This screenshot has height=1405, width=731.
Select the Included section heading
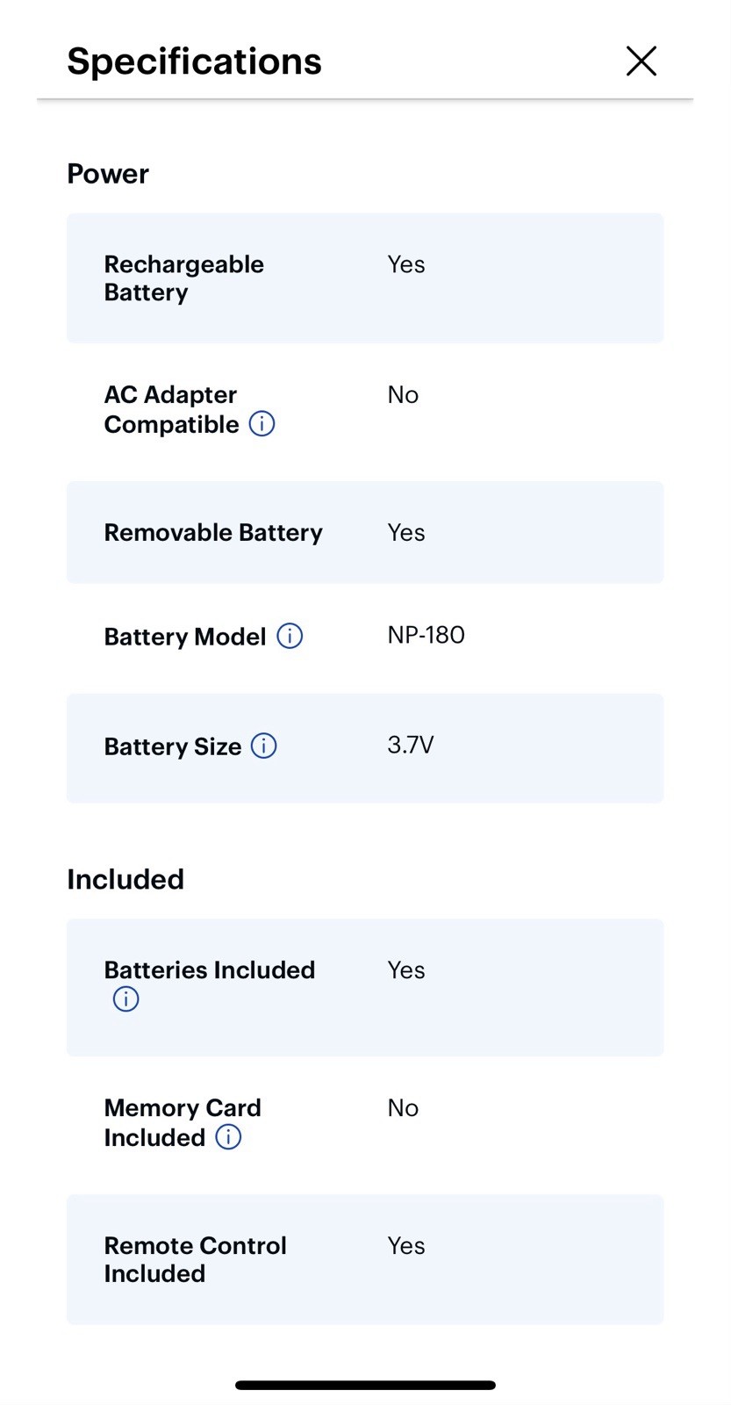pos(125,879)
